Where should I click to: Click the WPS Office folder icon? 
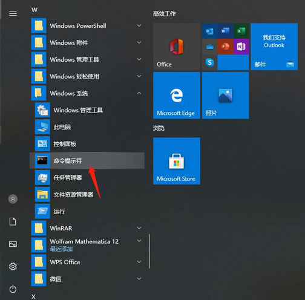(x=39, y=262)
